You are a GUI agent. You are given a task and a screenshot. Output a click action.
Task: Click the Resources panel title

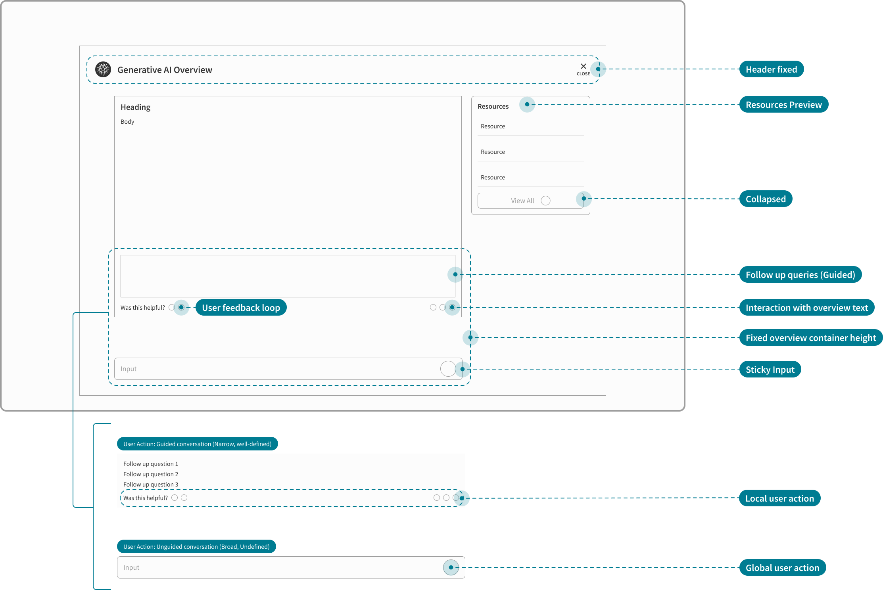click(x=493, y=106)
